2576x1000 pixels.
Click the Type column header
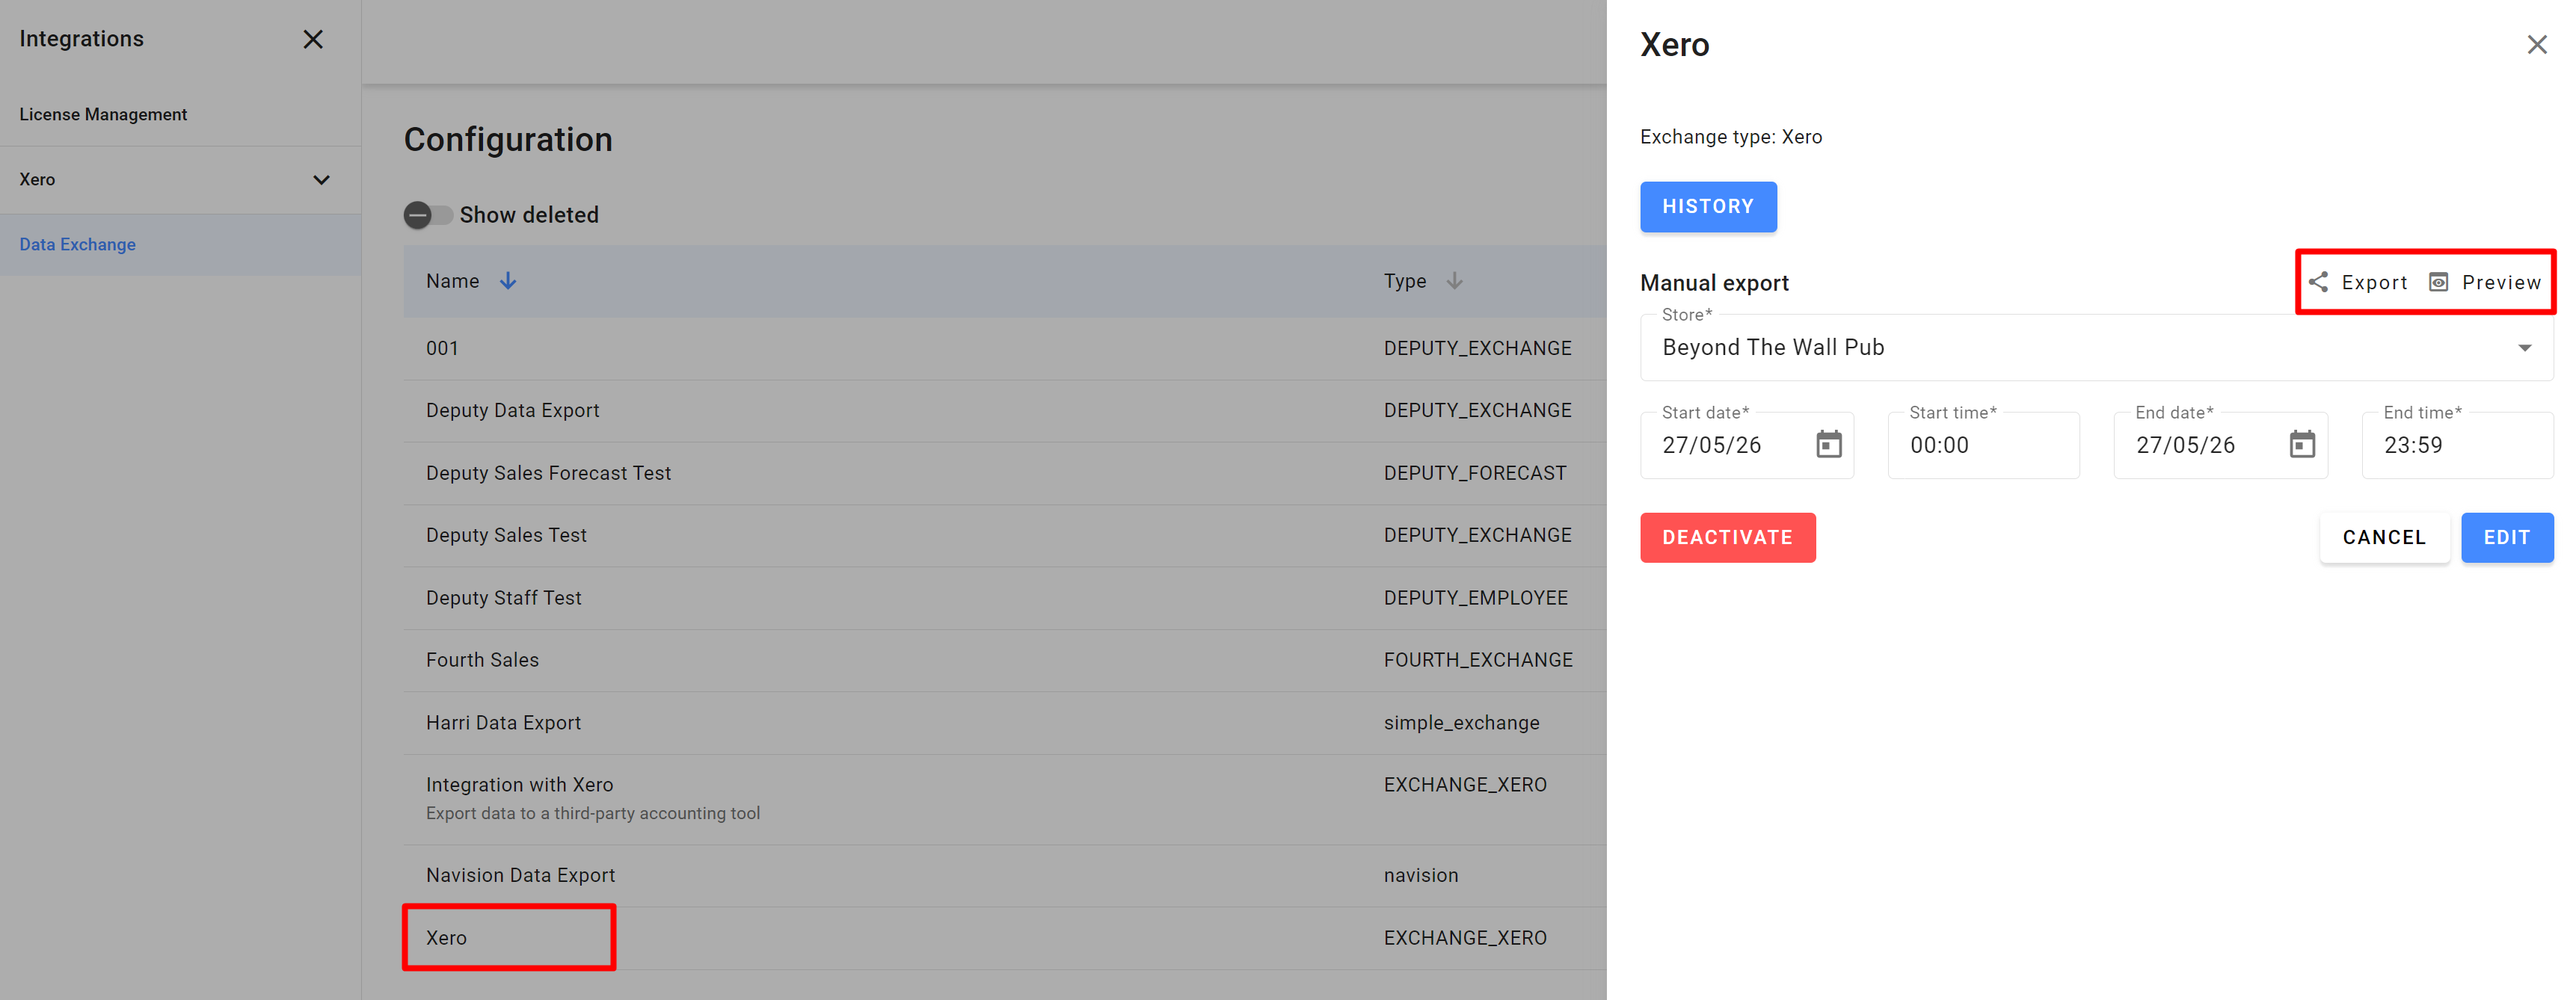pyautogui.click(x=1404, y=281)
